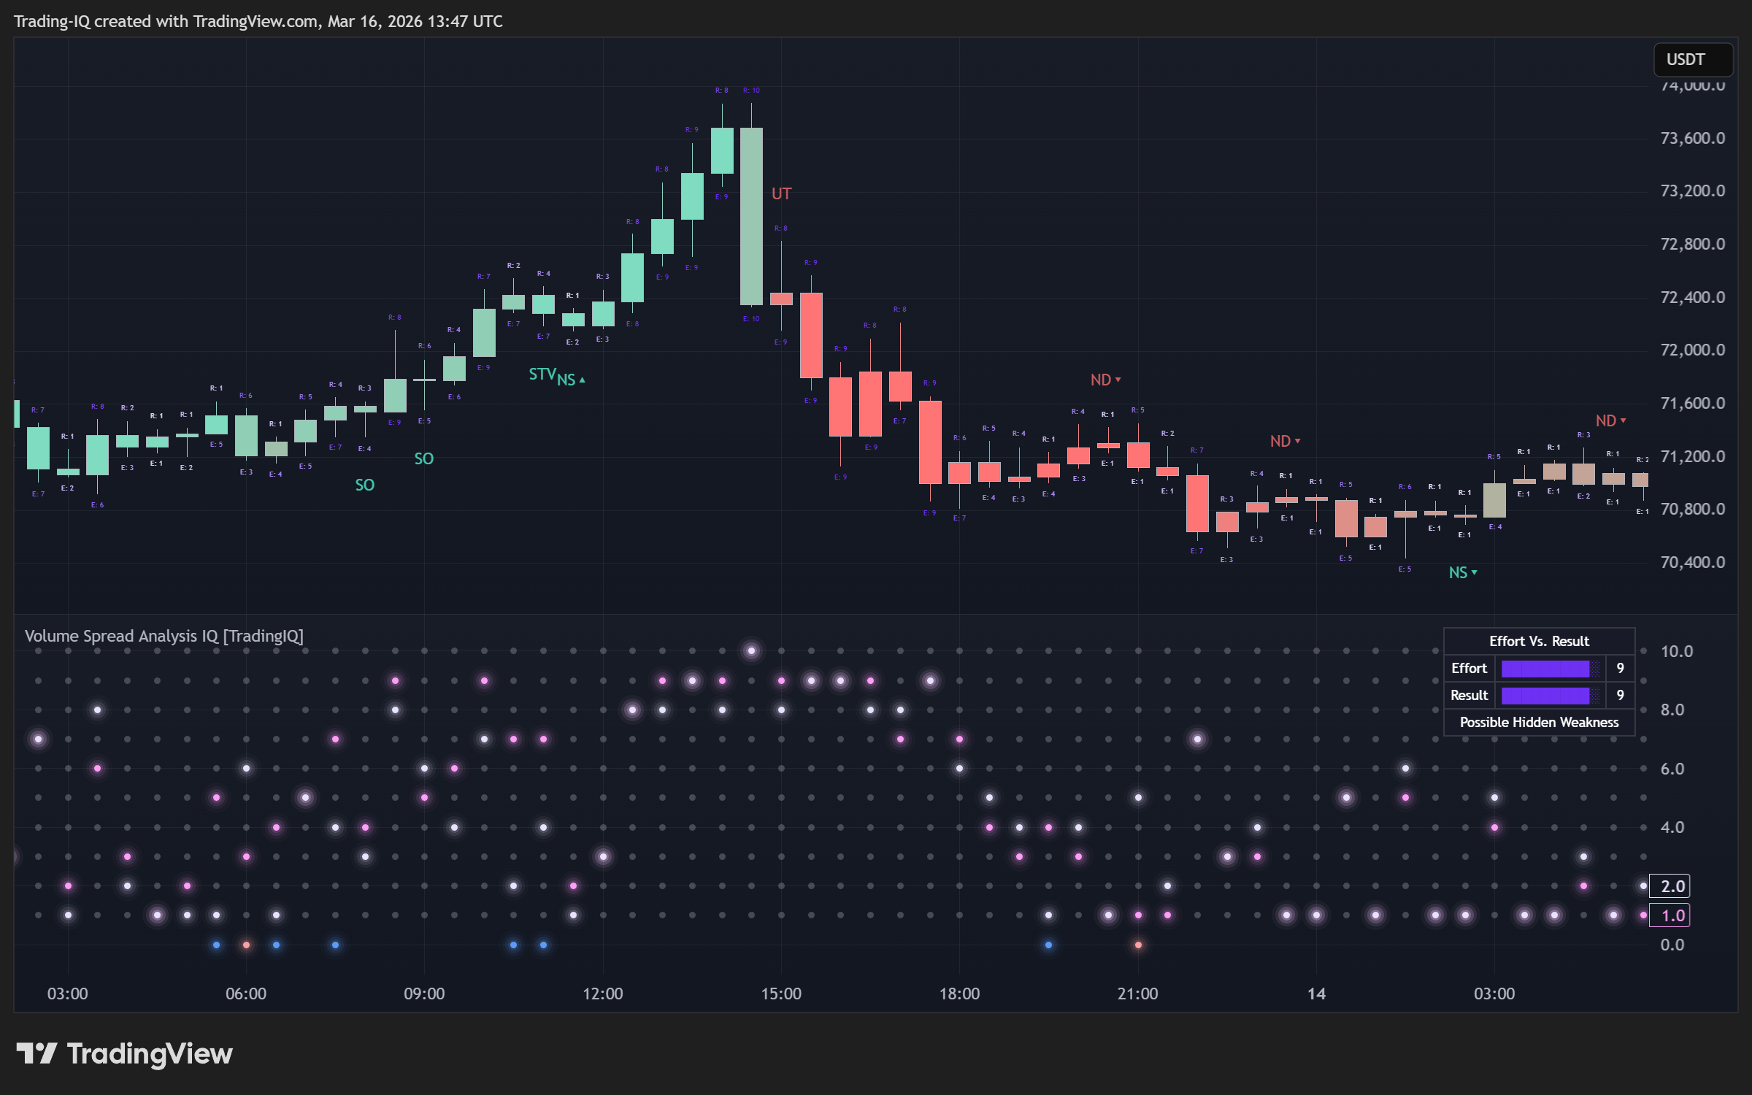Click the 71,600.0 price axis label
The height and width of the screenshot is (1095, 1752).
point(1692,403)
